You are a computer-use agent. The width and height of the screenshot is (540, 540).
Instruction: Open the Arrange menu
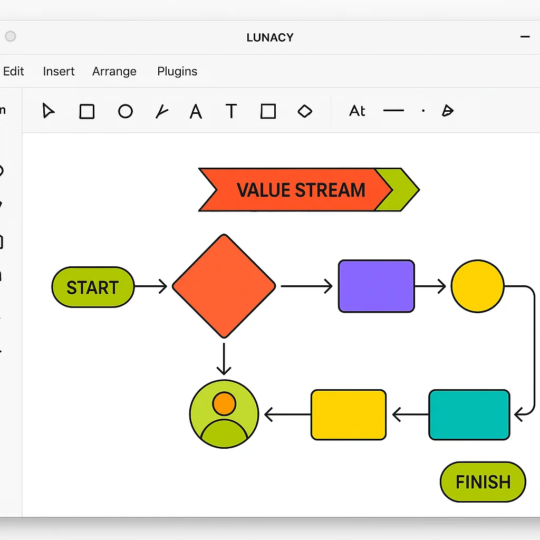click(114, 71)
